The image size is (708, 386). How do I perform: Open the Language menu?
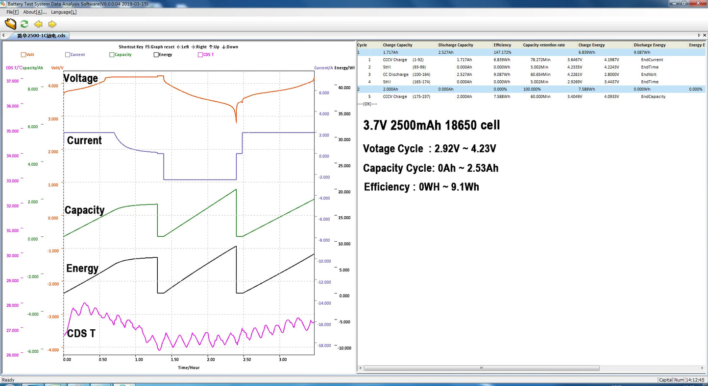64,12
